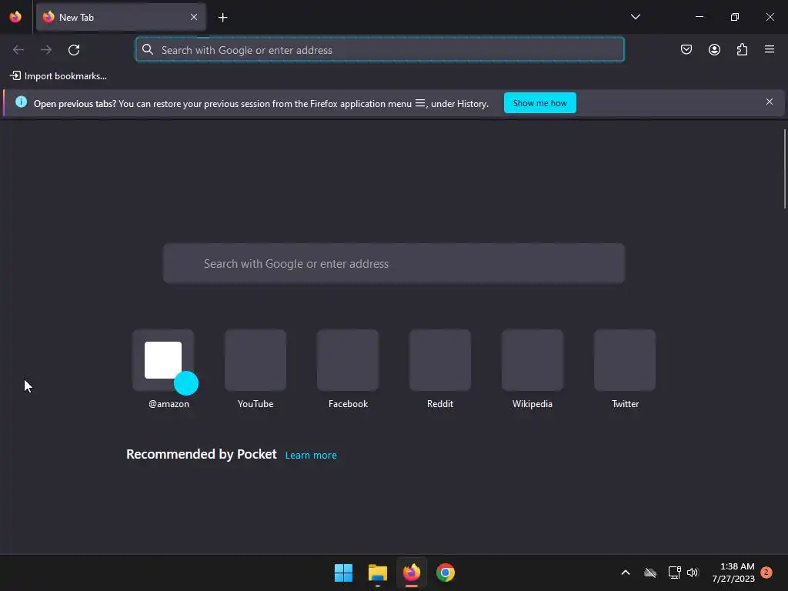This screenshot has height=591, width=788.
Task: Restore down the Firefox window
Action: (735, 17)
